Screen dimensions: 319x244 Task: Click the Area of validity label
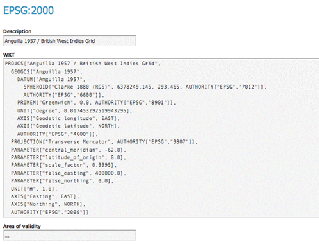(22, 226)
